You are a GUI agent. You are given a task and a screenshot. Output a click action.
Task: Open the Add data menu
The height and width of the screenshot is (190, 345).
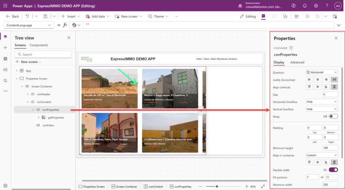click(x=97, y=16)
